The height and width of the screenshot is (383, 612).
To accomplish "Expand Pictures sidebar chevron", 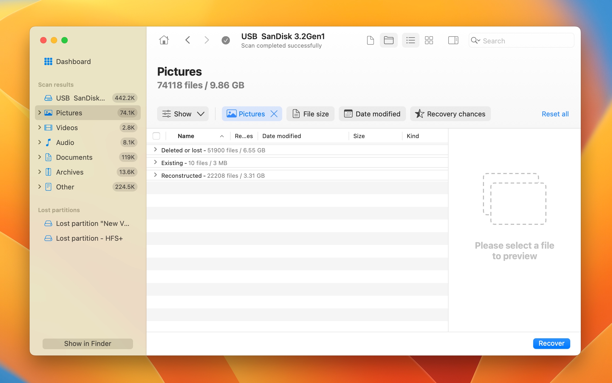I will pyautogui.click(x=39, y=113).
